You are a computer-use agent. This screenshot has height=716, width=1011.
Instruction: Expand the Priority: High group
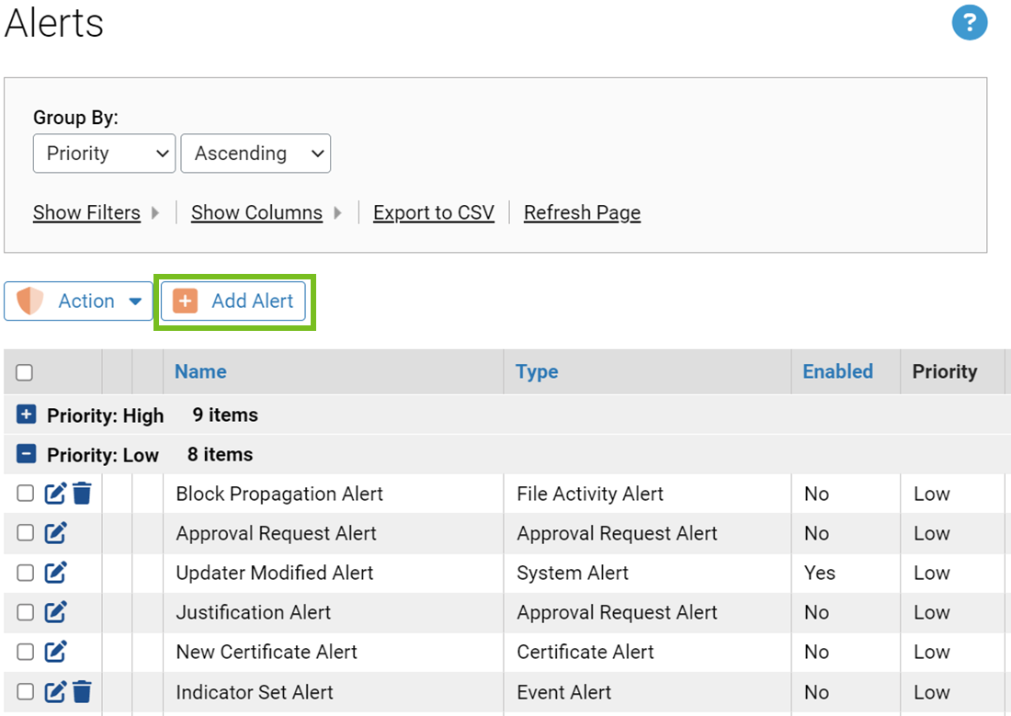pyautogui.click(x=27, y=415)
